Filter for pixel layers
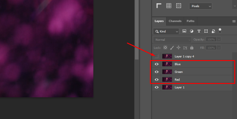 point(184,31)
